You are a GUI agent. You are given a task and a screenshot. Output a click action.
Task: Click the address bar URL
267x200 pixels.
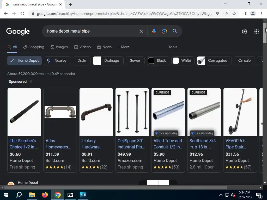tap(125, 14)
